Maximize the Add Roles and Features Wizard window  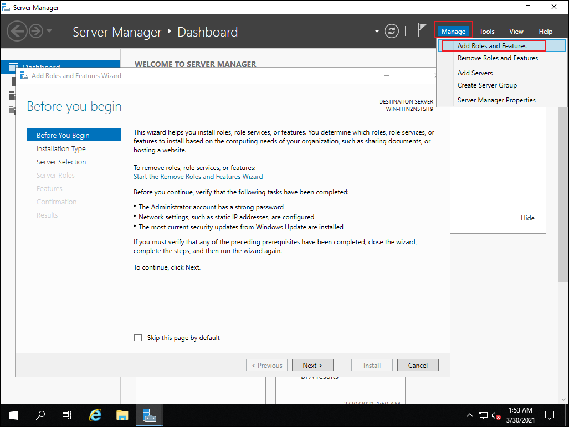point(412,75)
